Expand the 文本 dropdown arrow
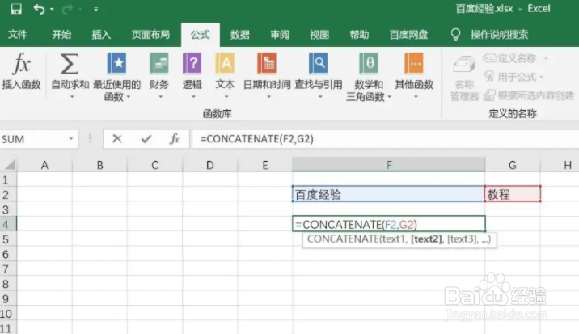This screenshot has height=334, width=579. [226, 97]
